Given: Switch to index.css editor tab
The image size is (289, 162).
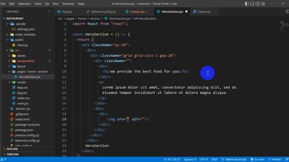Looking at the screenshot, I should 204,12.
